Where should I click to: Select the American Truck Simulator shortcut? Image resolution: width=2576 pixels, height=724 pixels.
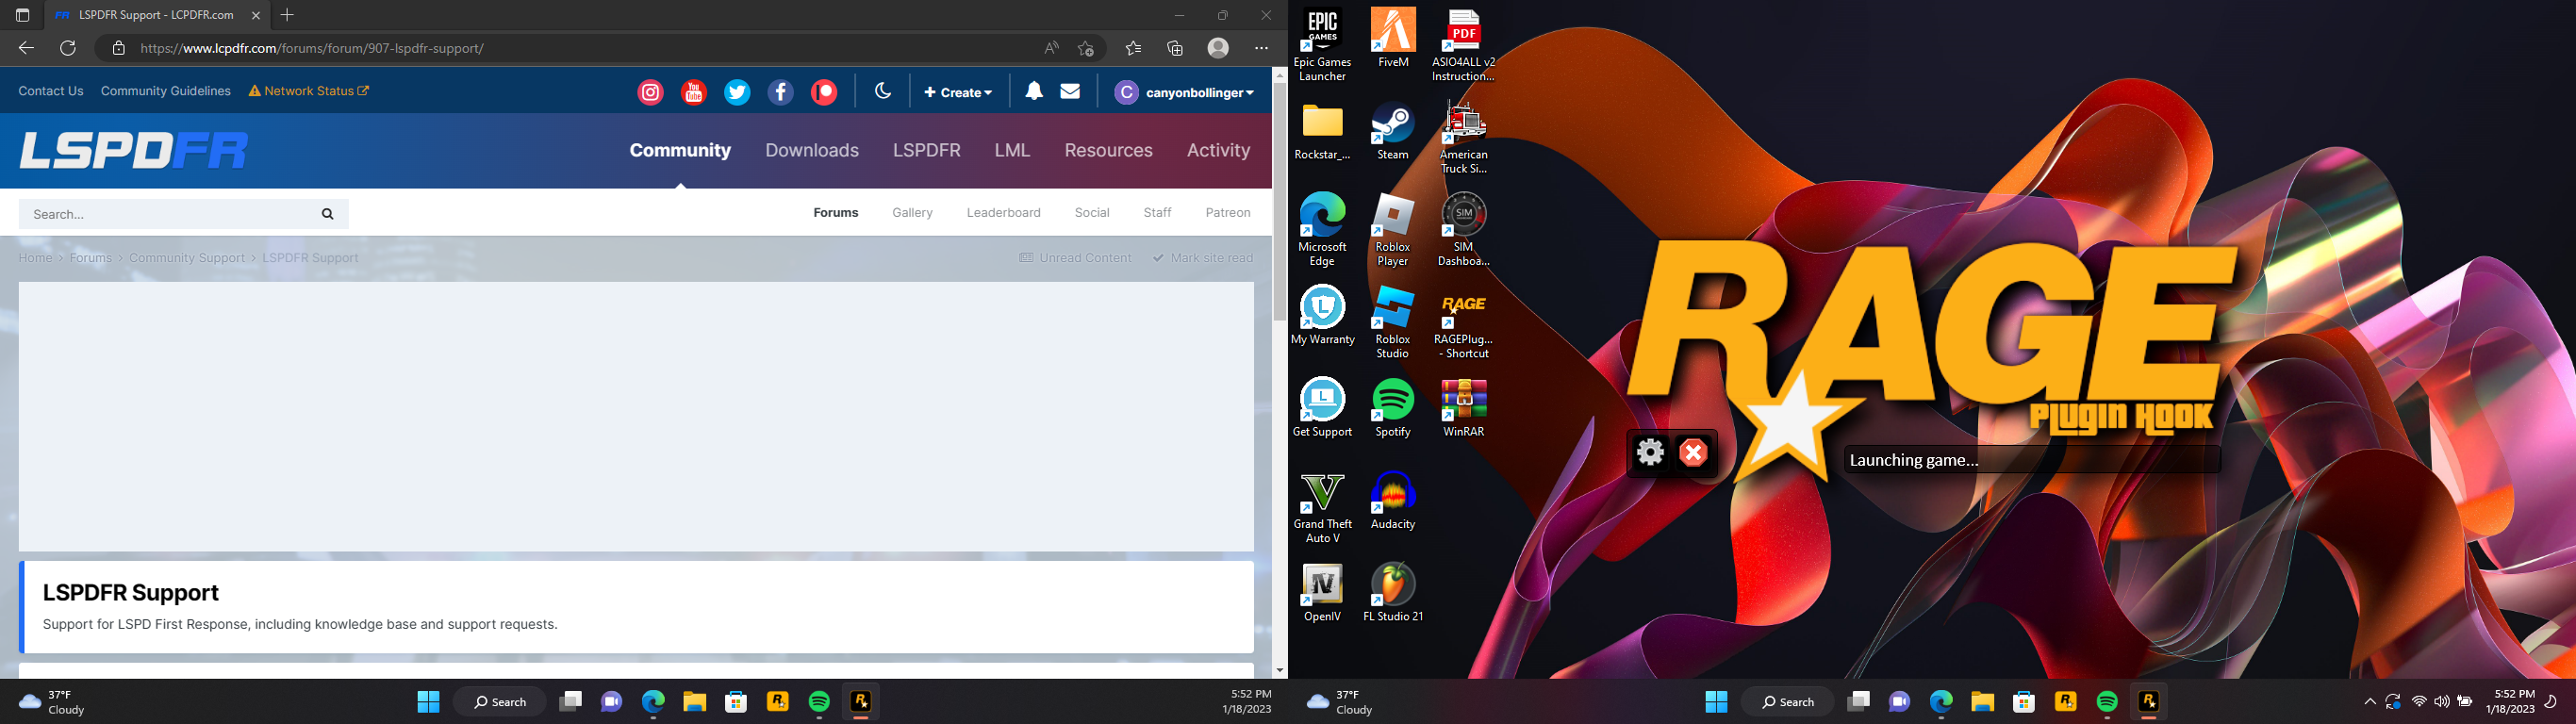coord(1463,138)
